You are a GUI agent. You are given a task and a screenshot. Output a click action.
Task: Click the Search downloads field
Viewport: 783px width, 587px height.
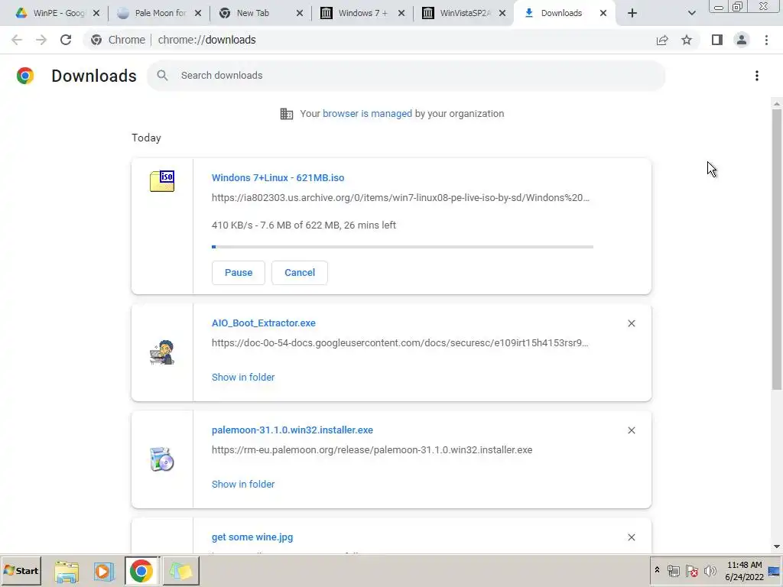pos(406,76)
